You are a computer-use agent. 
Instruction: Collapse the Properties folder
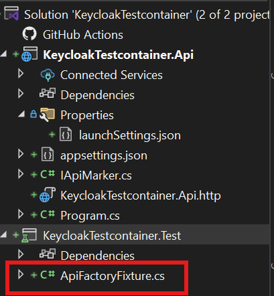[x=21, y=115]
